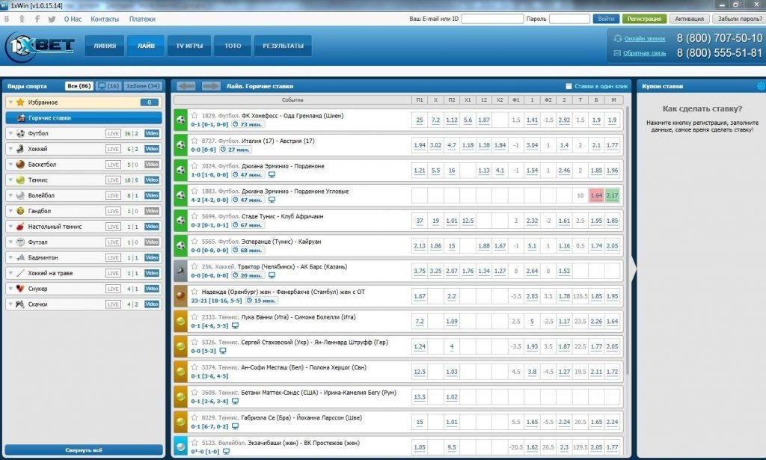Open video for Хоккей category
The image size is (766, 460).
[152, 149]
